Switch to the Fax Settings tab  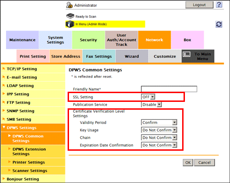coord(99,56)
